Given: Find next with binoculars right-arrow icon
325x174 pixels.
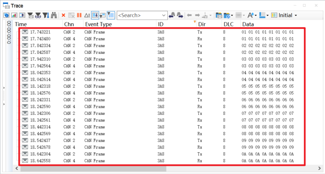Looking at the screenshot, I should (180, 15).
